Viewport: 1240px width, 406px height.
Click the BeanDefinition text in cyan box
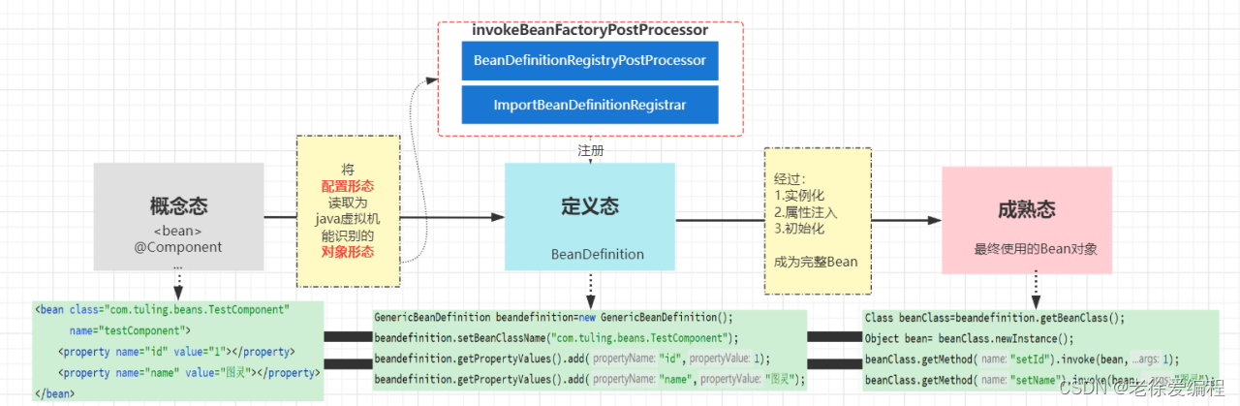[598, 254]
